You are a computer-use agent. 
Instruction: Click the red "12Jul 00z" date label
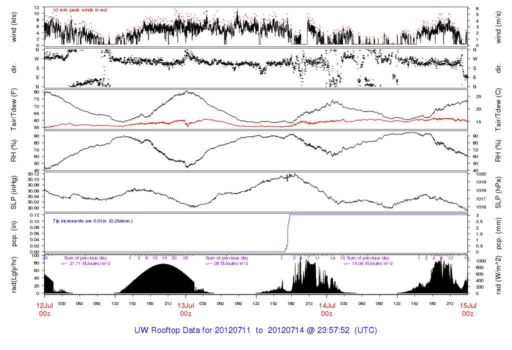click(x=44, y=309)
